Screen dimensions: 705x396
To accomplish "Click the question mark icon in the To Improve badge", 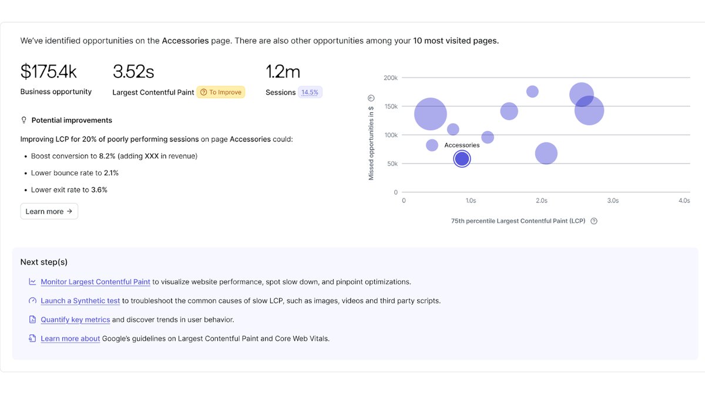I will click(x=203, y=92).
